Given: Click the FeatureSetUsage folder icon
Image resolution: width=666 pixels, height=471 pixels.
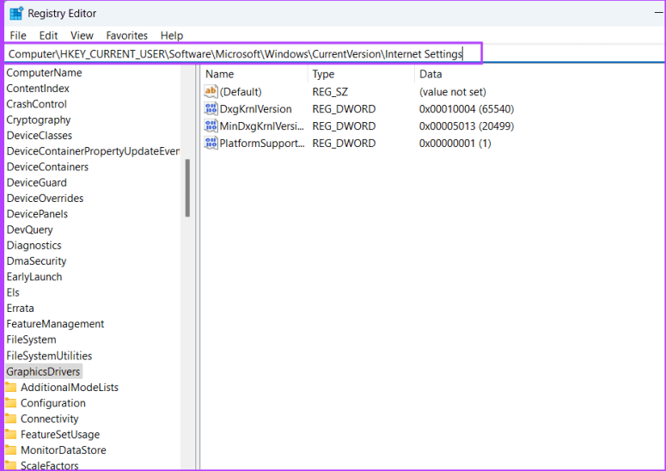Looking at the screenshot, I should (x=11, y=434).
